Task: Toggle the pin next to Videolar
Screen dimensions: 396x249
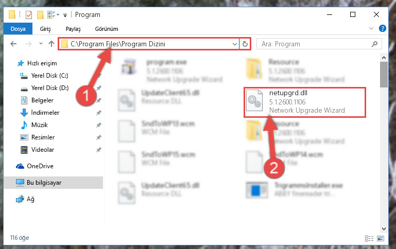Action: (x=99, y=150)
